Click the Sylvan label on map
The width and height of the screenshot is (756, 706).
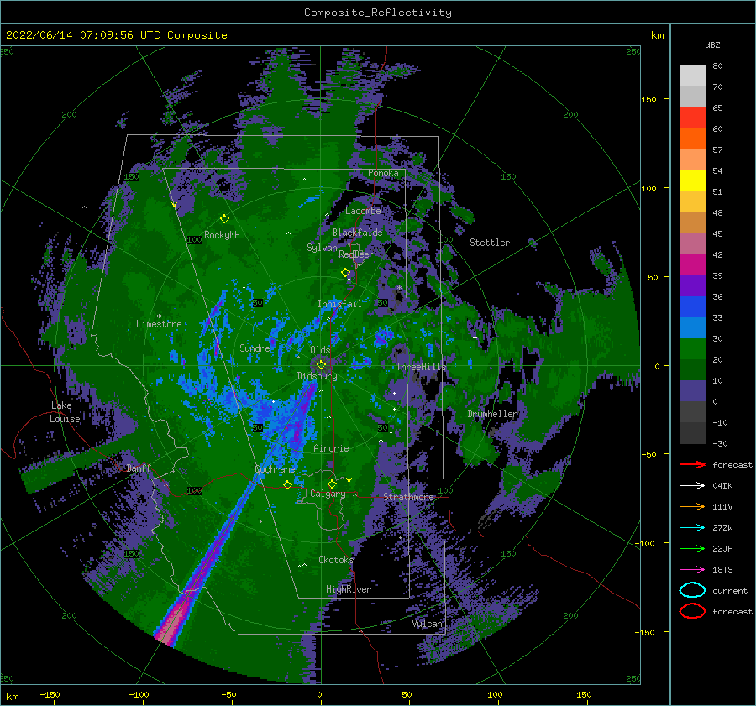(322, 248)
